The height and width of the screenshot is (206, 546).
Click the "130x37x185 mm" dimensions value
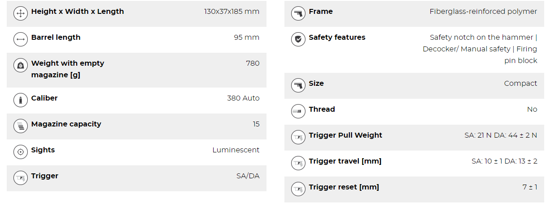[x=232, y=12]
